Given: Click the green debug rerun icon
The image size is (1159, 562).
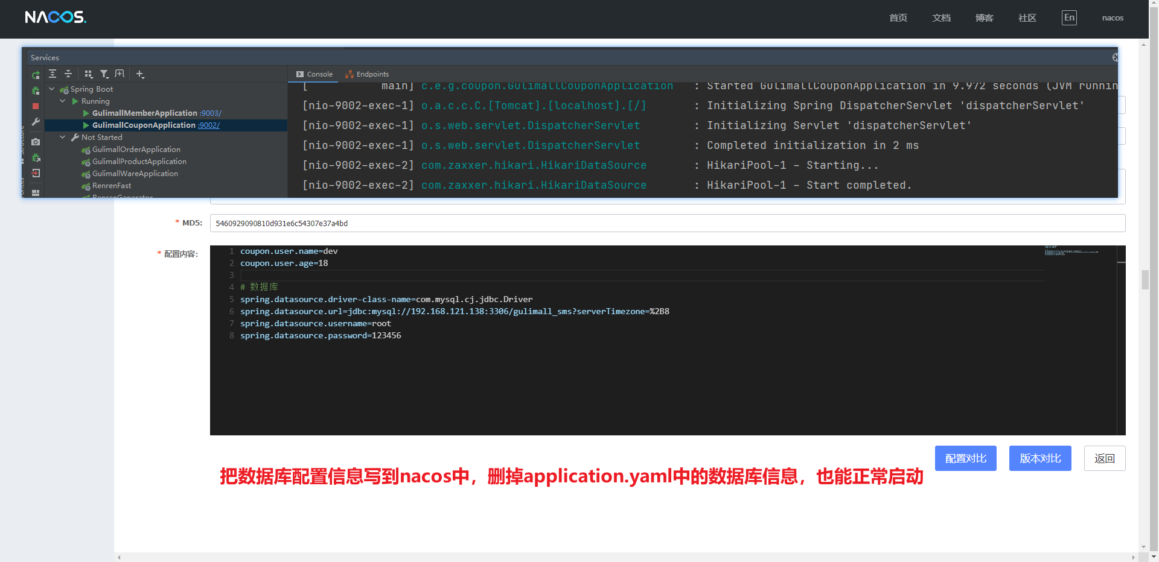Looking at the screenshot, I should pos(36,90).
